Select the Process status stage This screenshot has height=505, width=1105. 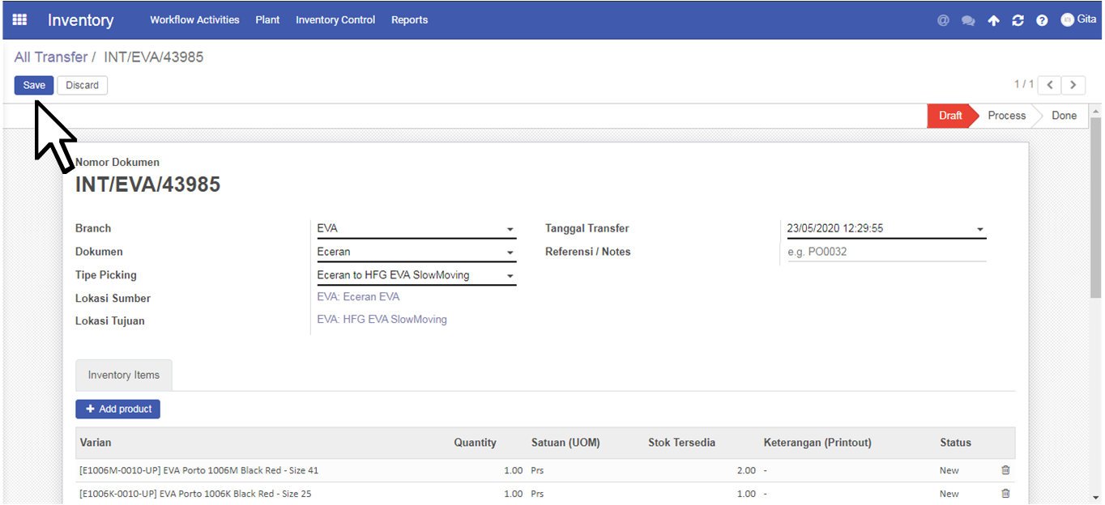click(x=1007, y=116)
